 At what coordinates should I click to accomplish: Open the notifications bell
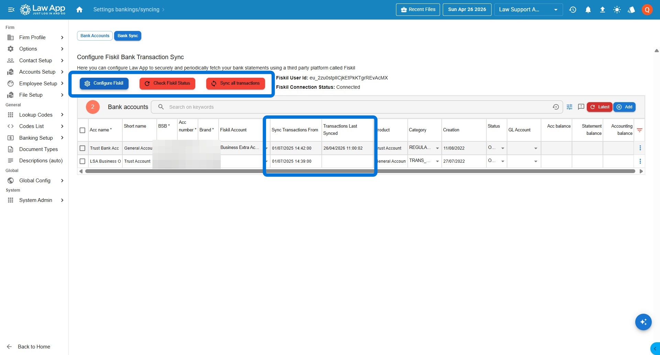pos(588,10)
